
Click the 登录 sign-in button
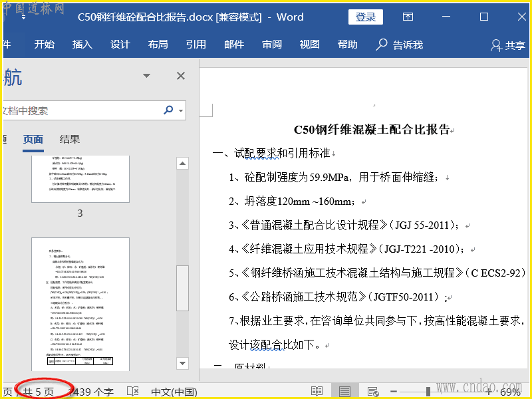[365, 17]
